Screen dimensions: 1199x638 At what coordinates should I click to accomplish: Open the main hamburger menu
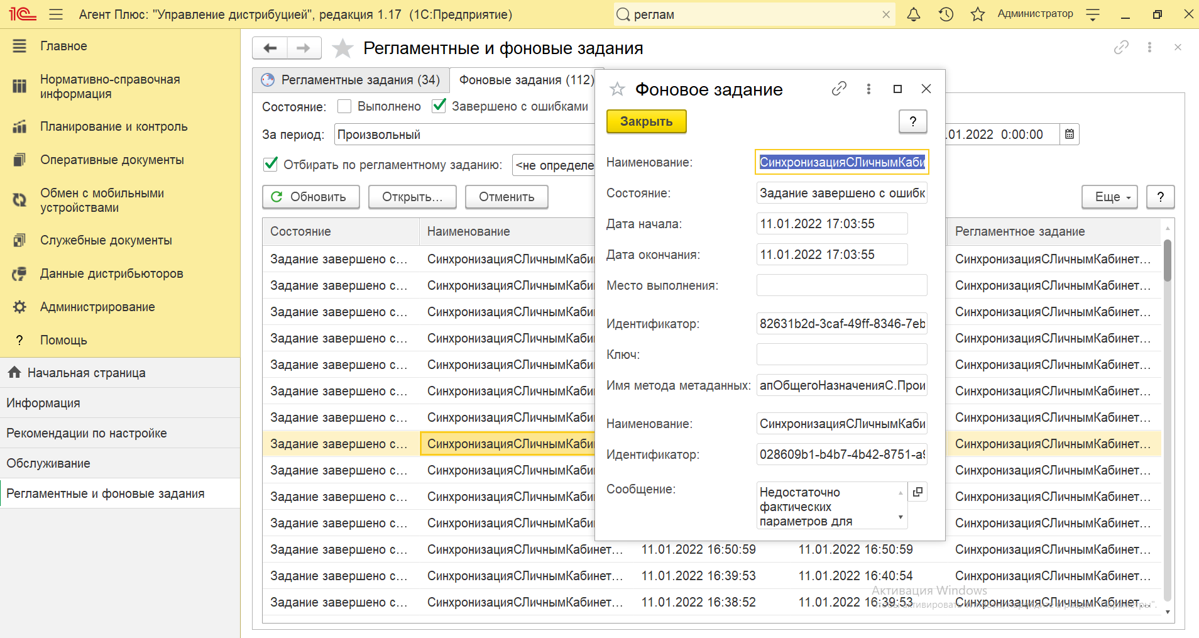(56, 14)
